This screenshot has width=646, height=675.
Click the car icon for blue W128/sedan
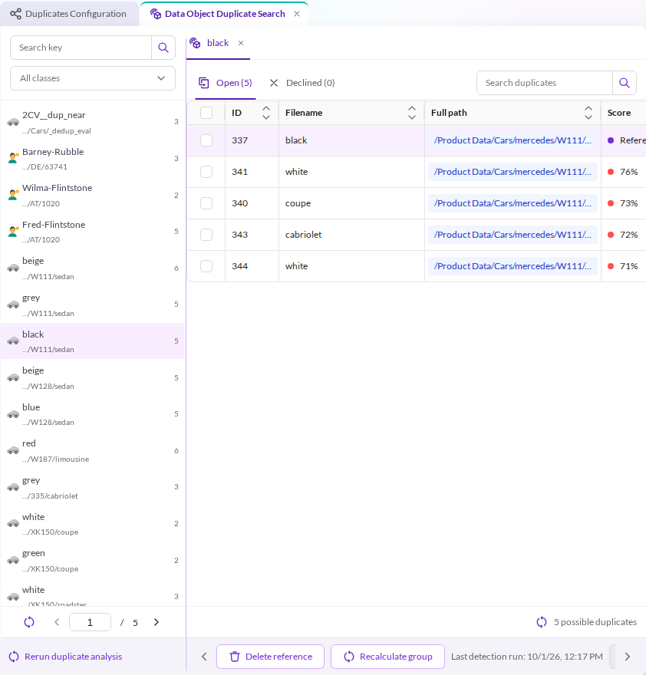coord(13,414)
